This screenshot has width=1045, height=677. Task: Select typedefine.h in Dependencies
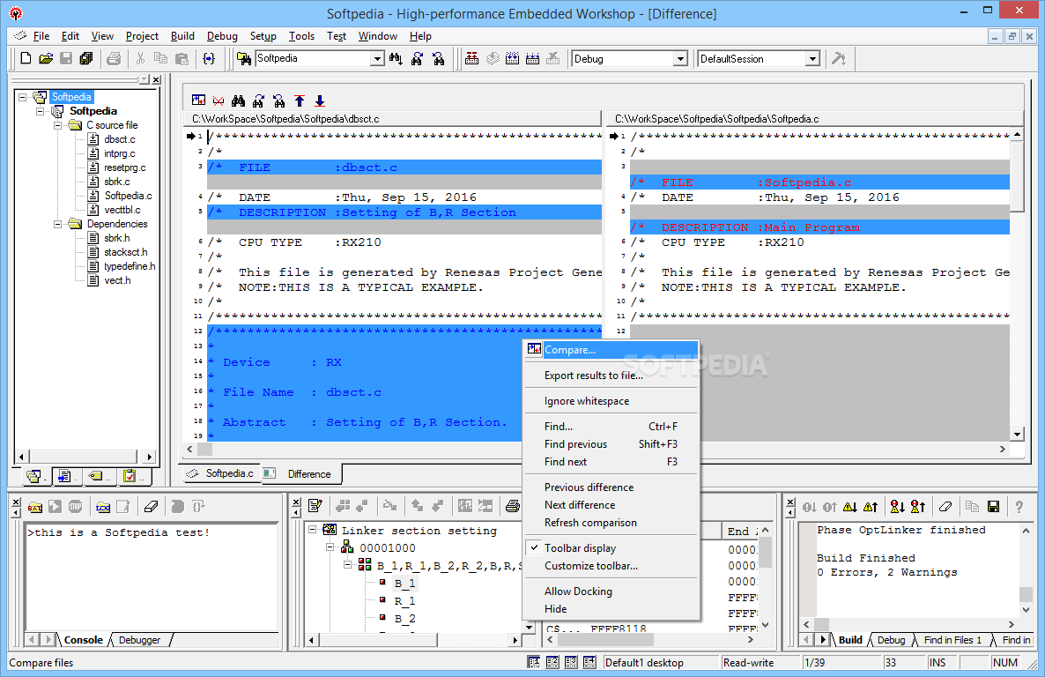(x=130, y=266)
